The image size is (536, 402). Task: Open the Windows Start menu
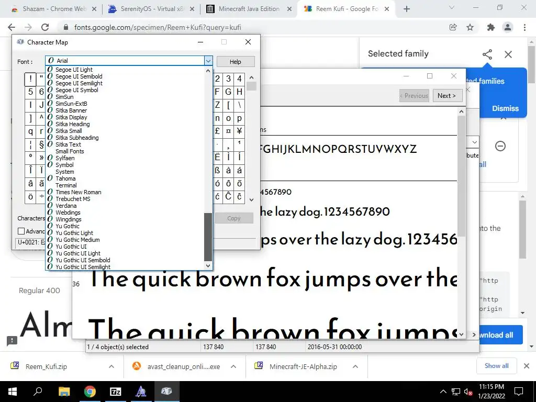[x=12, y=392]
